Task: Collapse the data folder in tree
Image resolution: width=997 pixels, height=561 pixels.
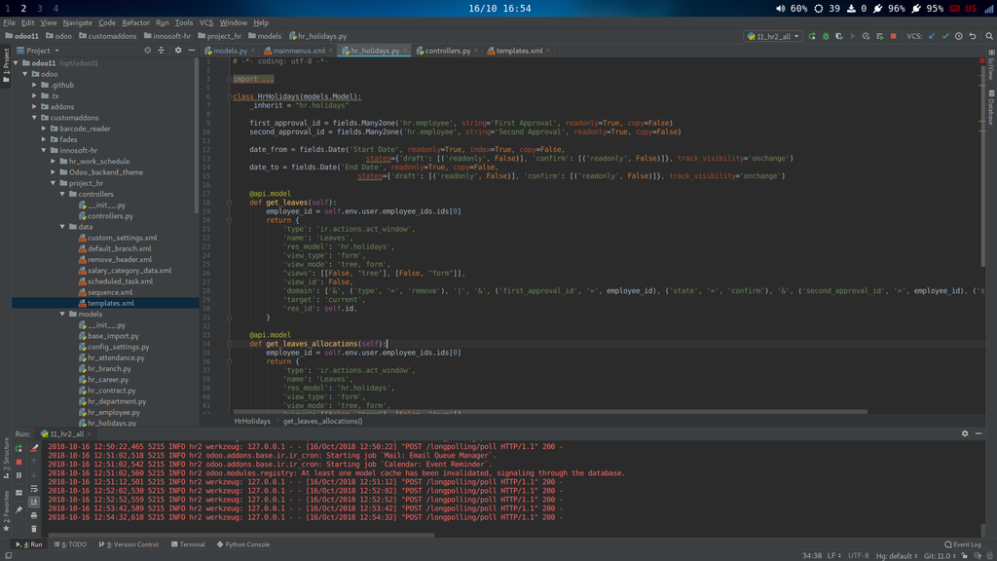Action: coord(62,226)
